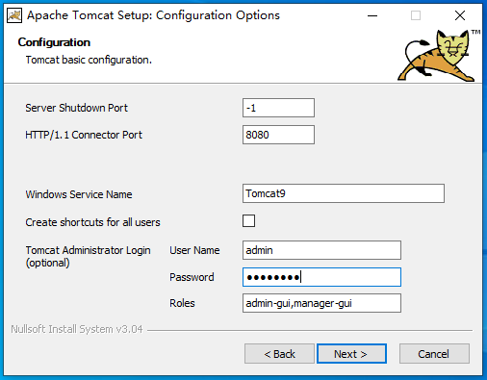Click the Windows Service Name label
The height and width of the screenshot is (380, 487).
pos(79,194)
